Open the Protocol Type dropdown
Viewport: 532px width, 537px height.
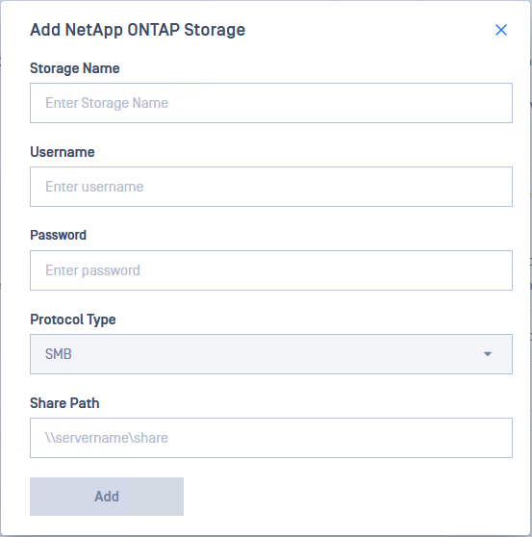(271, 354)
